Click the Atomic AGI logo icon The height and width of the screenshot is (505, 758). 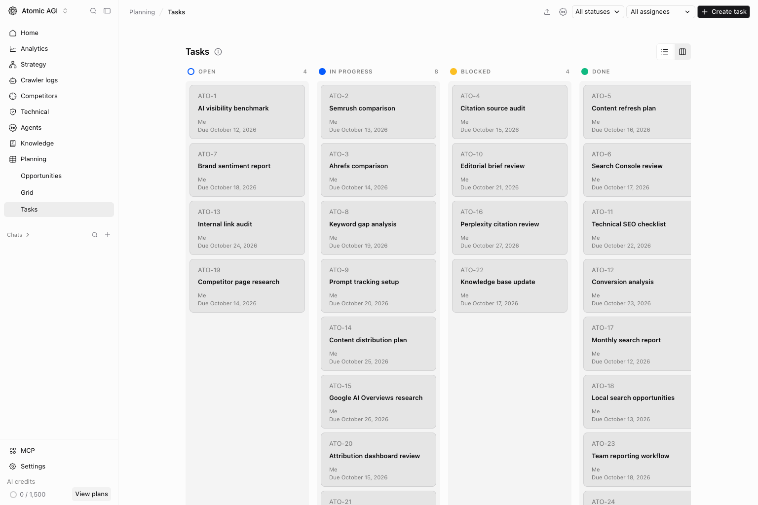(x=13, y=11)
